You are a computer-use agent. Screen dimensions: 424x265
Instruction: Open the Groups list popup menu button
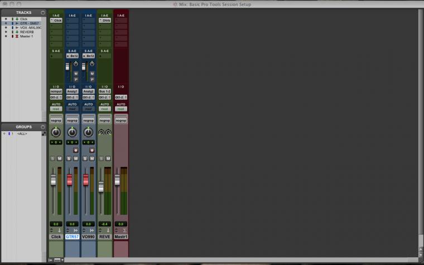click(43, 127)
